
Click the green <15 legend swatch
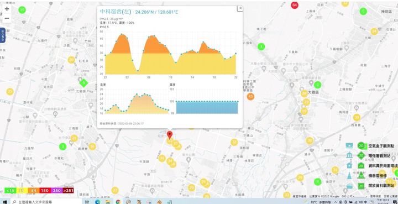tap(11, 191)
